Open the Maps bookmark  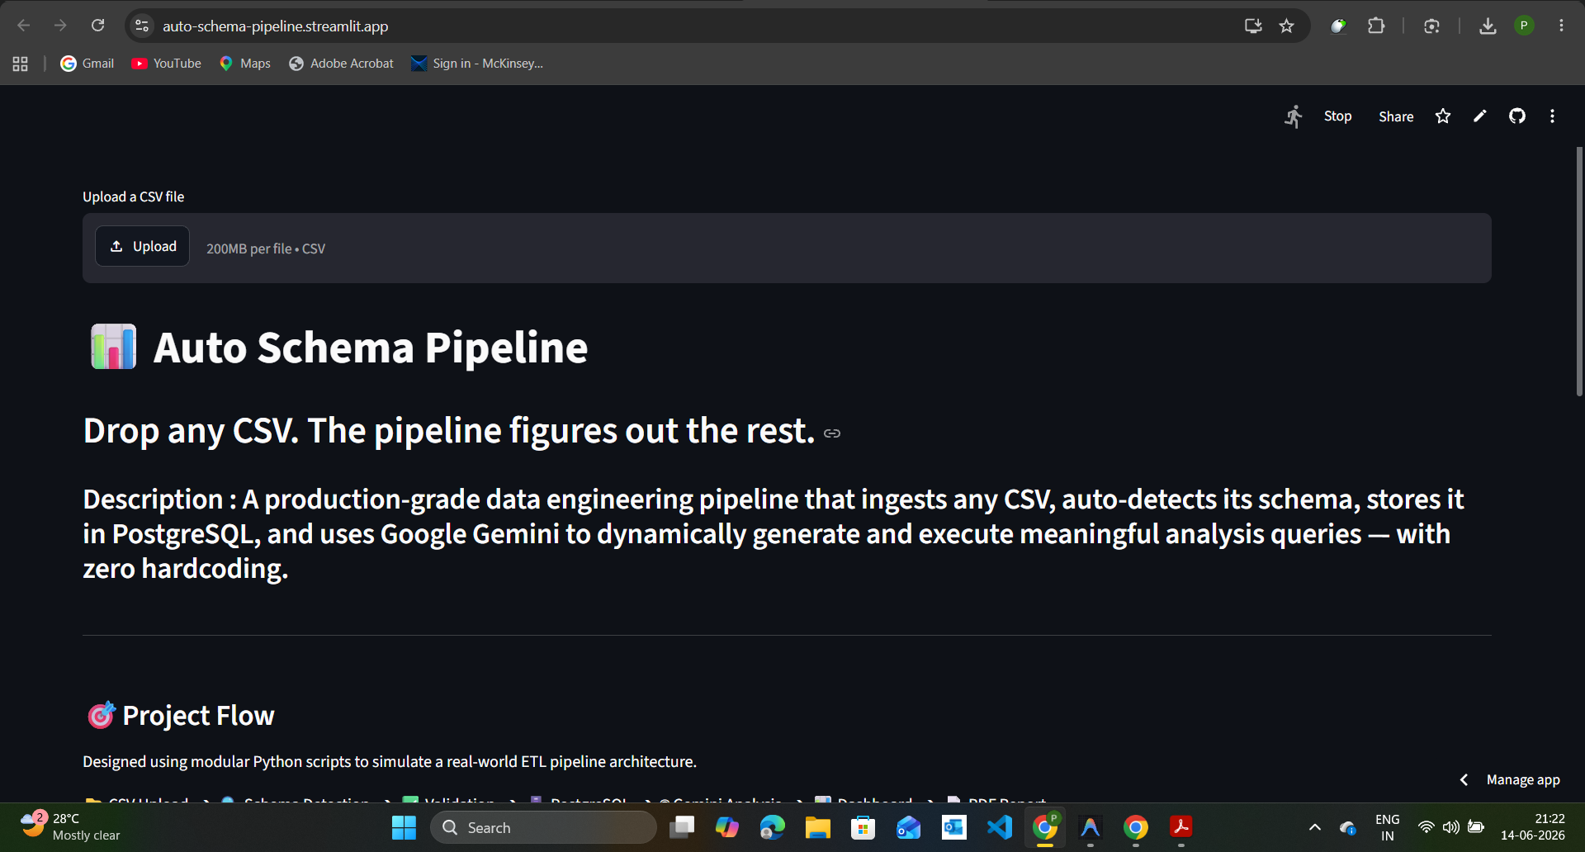(245, 64)
